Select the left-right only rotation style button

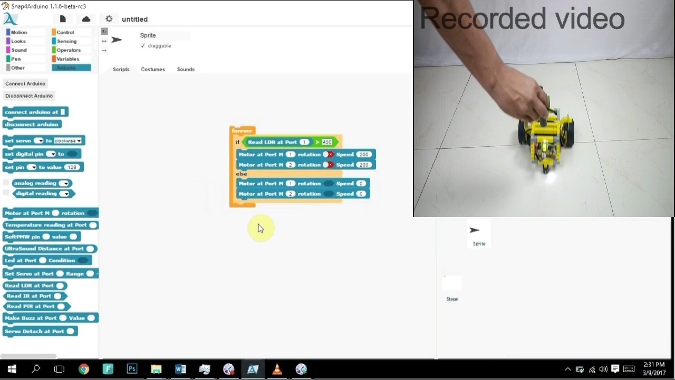point(104,41)
